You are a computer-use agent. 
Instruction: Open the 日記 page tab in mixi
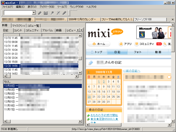117,52
